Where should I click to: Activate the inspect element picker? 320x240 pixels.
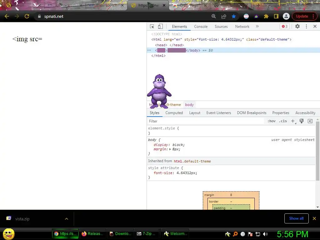click(x=152, y=26)
